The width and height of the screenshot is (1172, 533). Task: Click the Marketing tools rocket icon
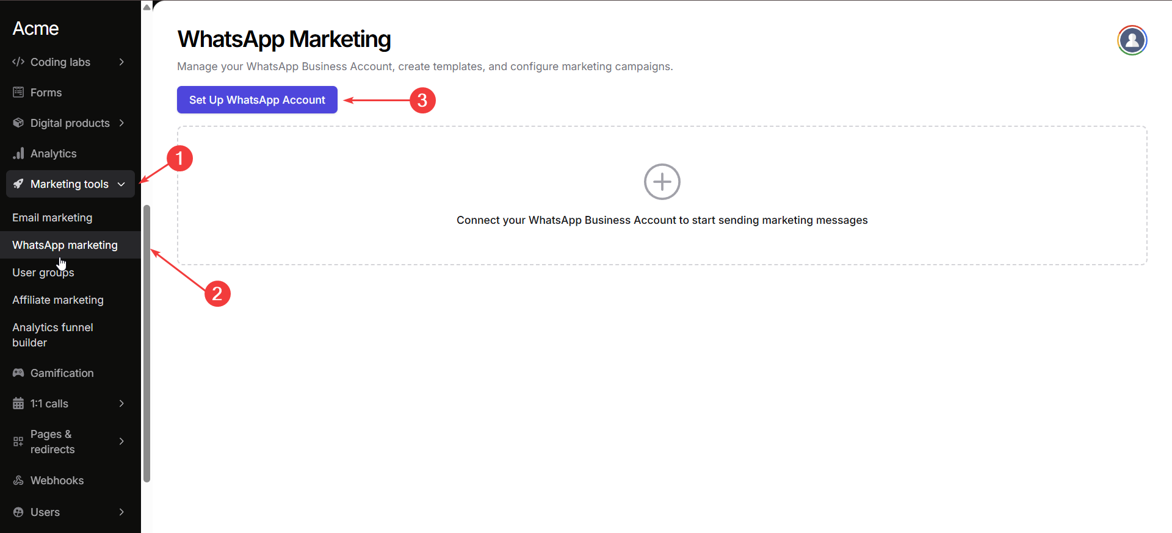click(x=18, y=184)
